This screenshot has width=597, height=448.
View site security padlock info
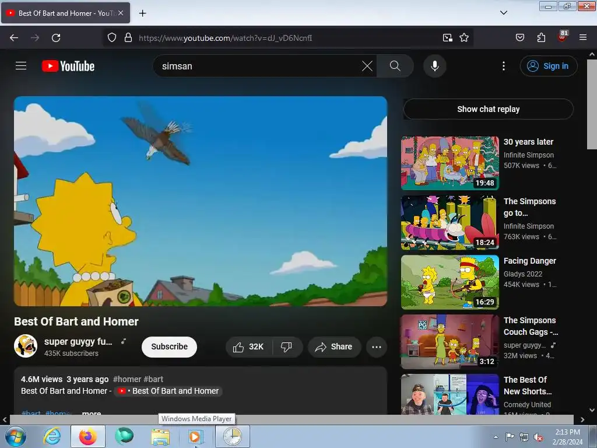coord(128,38)
